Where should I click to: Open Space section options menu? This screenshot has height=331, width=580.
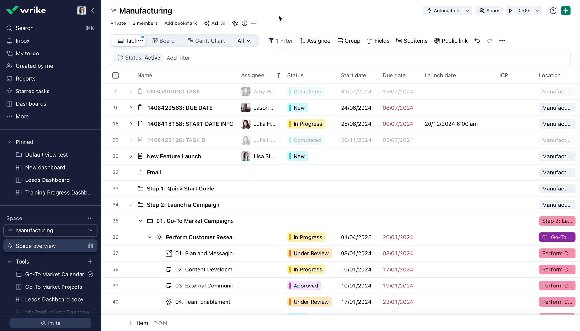point(90,218)
